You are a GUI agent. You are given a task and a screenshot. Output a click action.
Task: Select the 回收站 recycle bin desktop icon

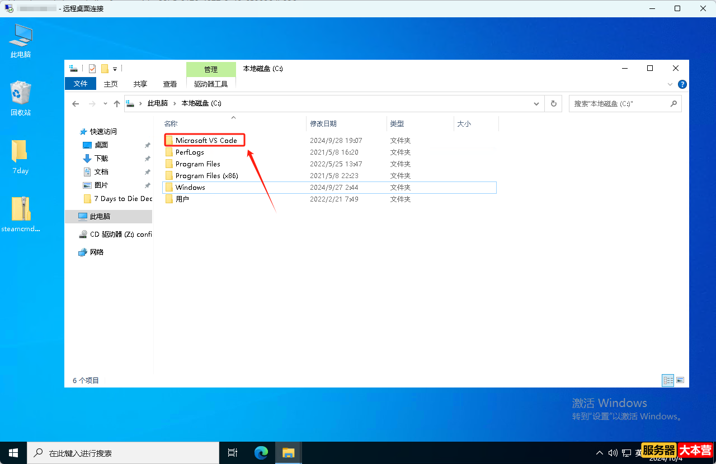[x=21, y=98]
